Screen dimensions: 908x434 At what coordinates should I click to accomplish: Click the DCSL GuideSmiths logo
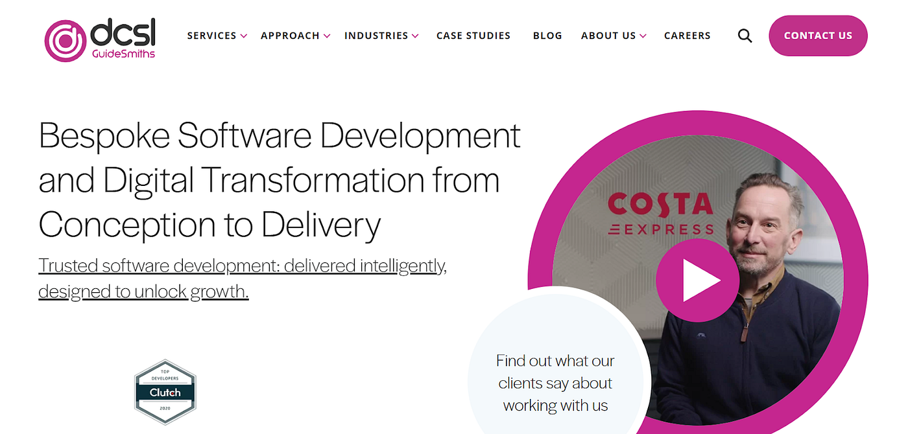[x=100, y=39]
